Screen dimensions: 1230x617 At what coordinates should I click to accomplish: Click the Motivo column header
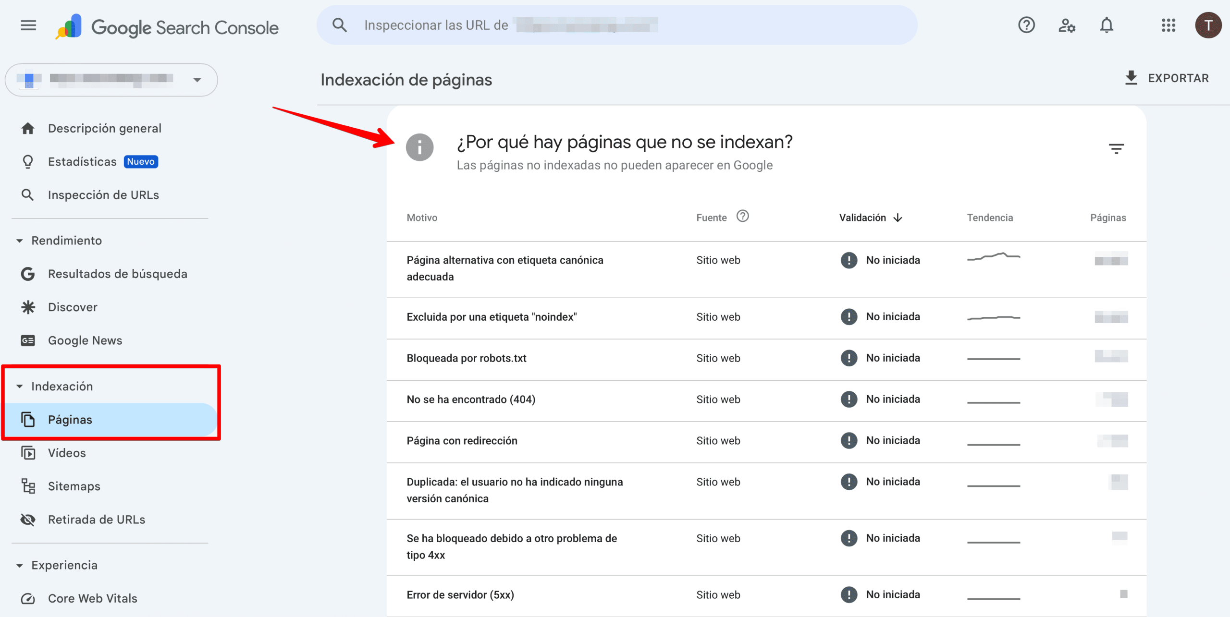coord(422,218)
